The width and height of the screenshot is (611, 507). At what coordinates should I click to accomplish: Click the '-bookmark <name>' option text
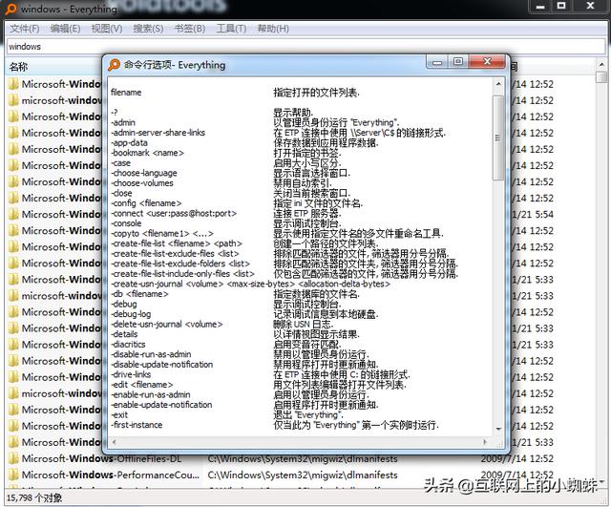(x=148, y=153)
